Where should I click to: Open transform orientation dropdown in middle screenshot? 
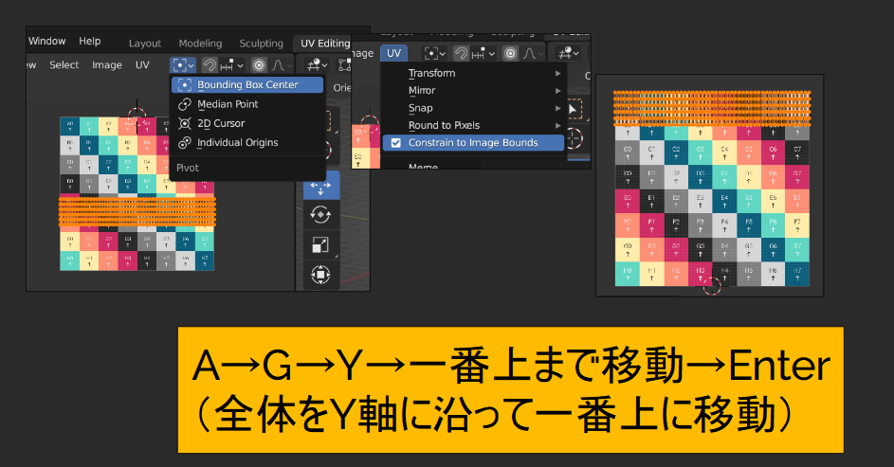(569, 54)
